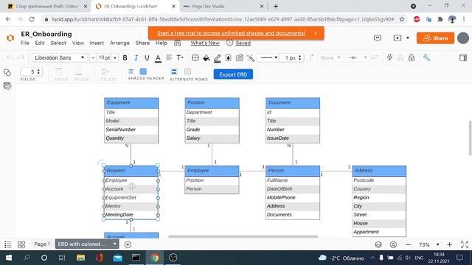Viewport: 472px width, 265px height.
Task: Open Chrome from the Windows taskbar
Action: (155, 258)
